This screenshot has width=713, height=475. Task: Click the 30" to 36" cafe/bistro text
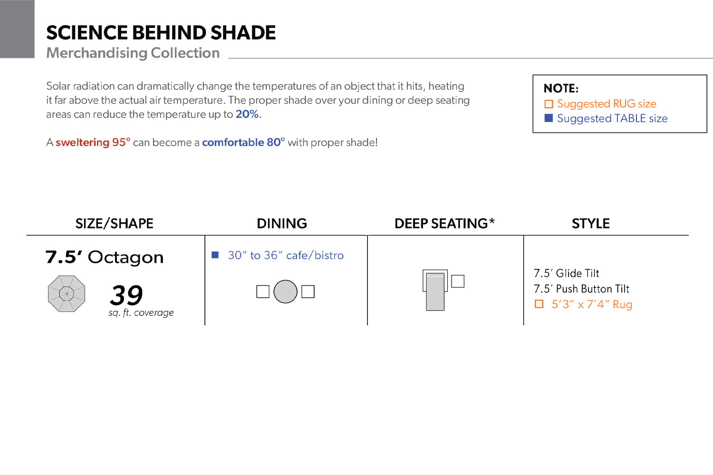point(286,256)
